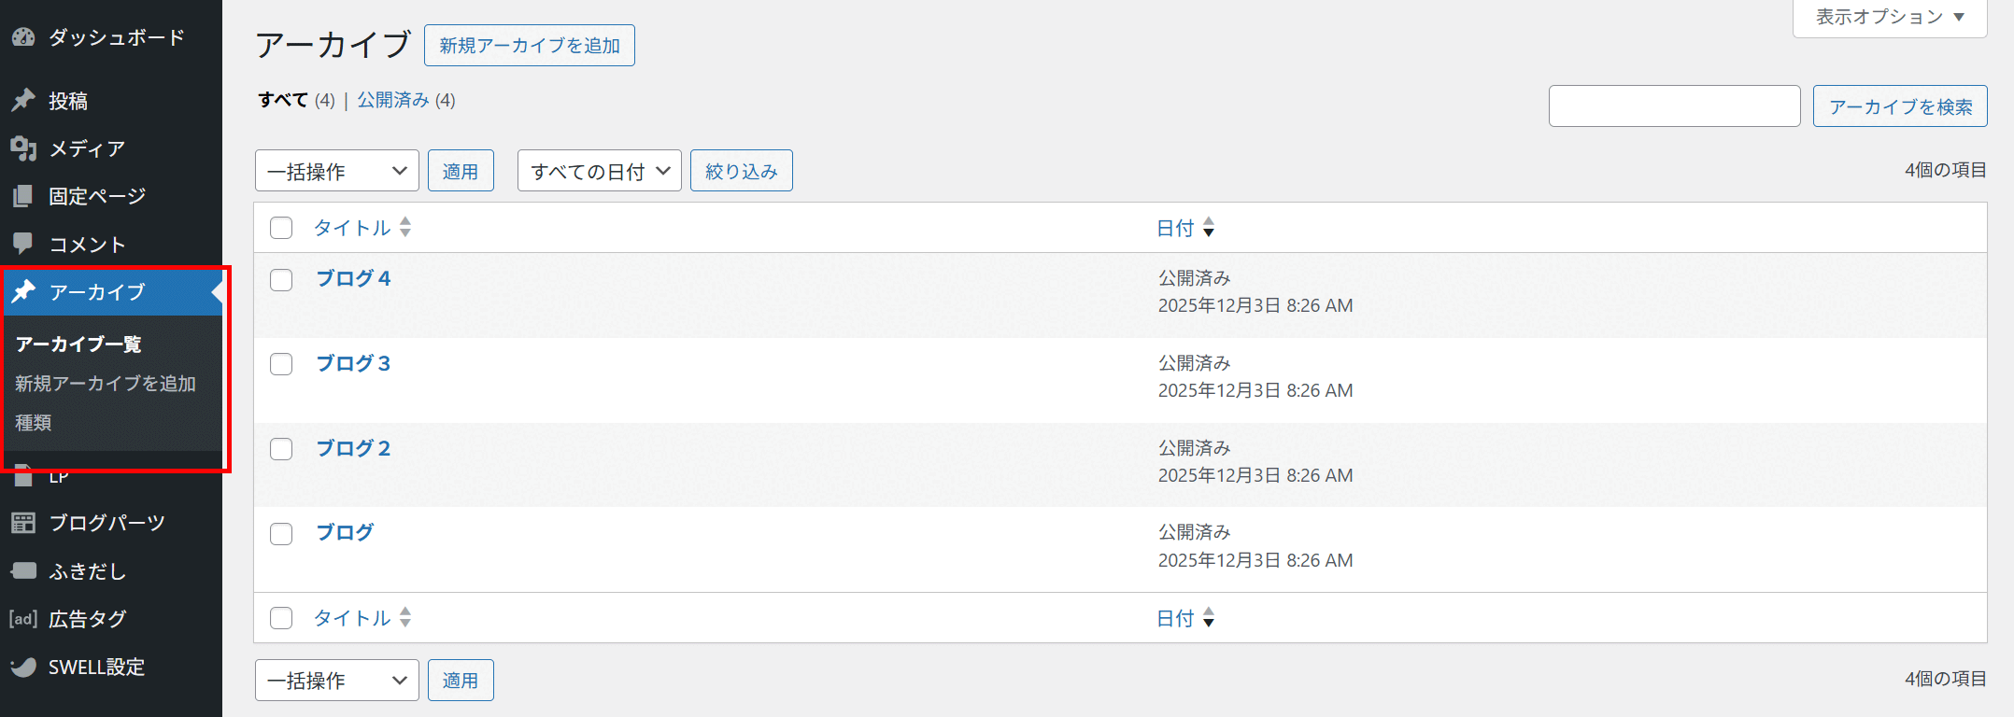Toggle the select-all checkbox in table header
Image resolution: width=2014 pixels, height=717 pixels.
281,228
